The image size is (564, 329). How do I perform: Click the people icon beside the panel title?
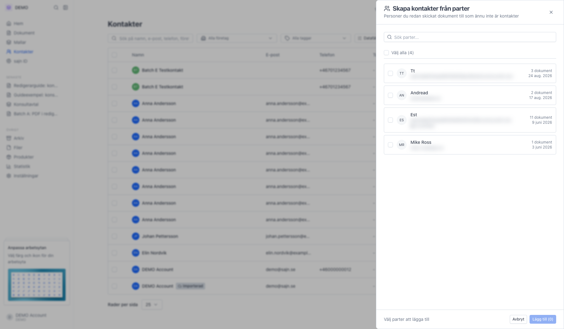point(387,8)
